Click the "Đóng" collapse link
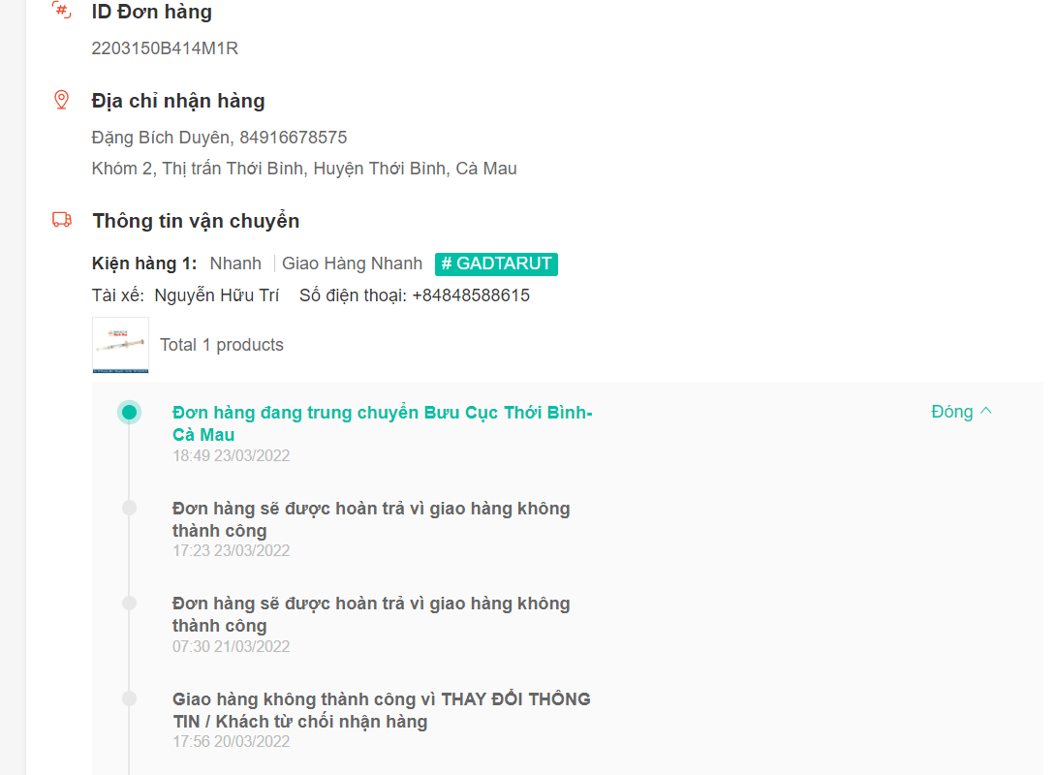This screenshot has width=1058, height=775. click(953, 411)
